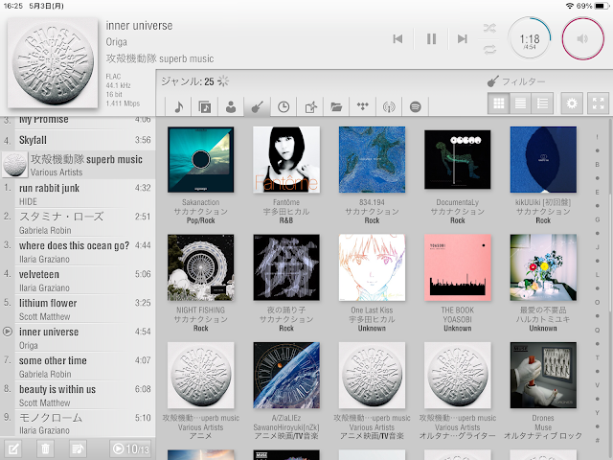Click the volume dial

point(582,38)
